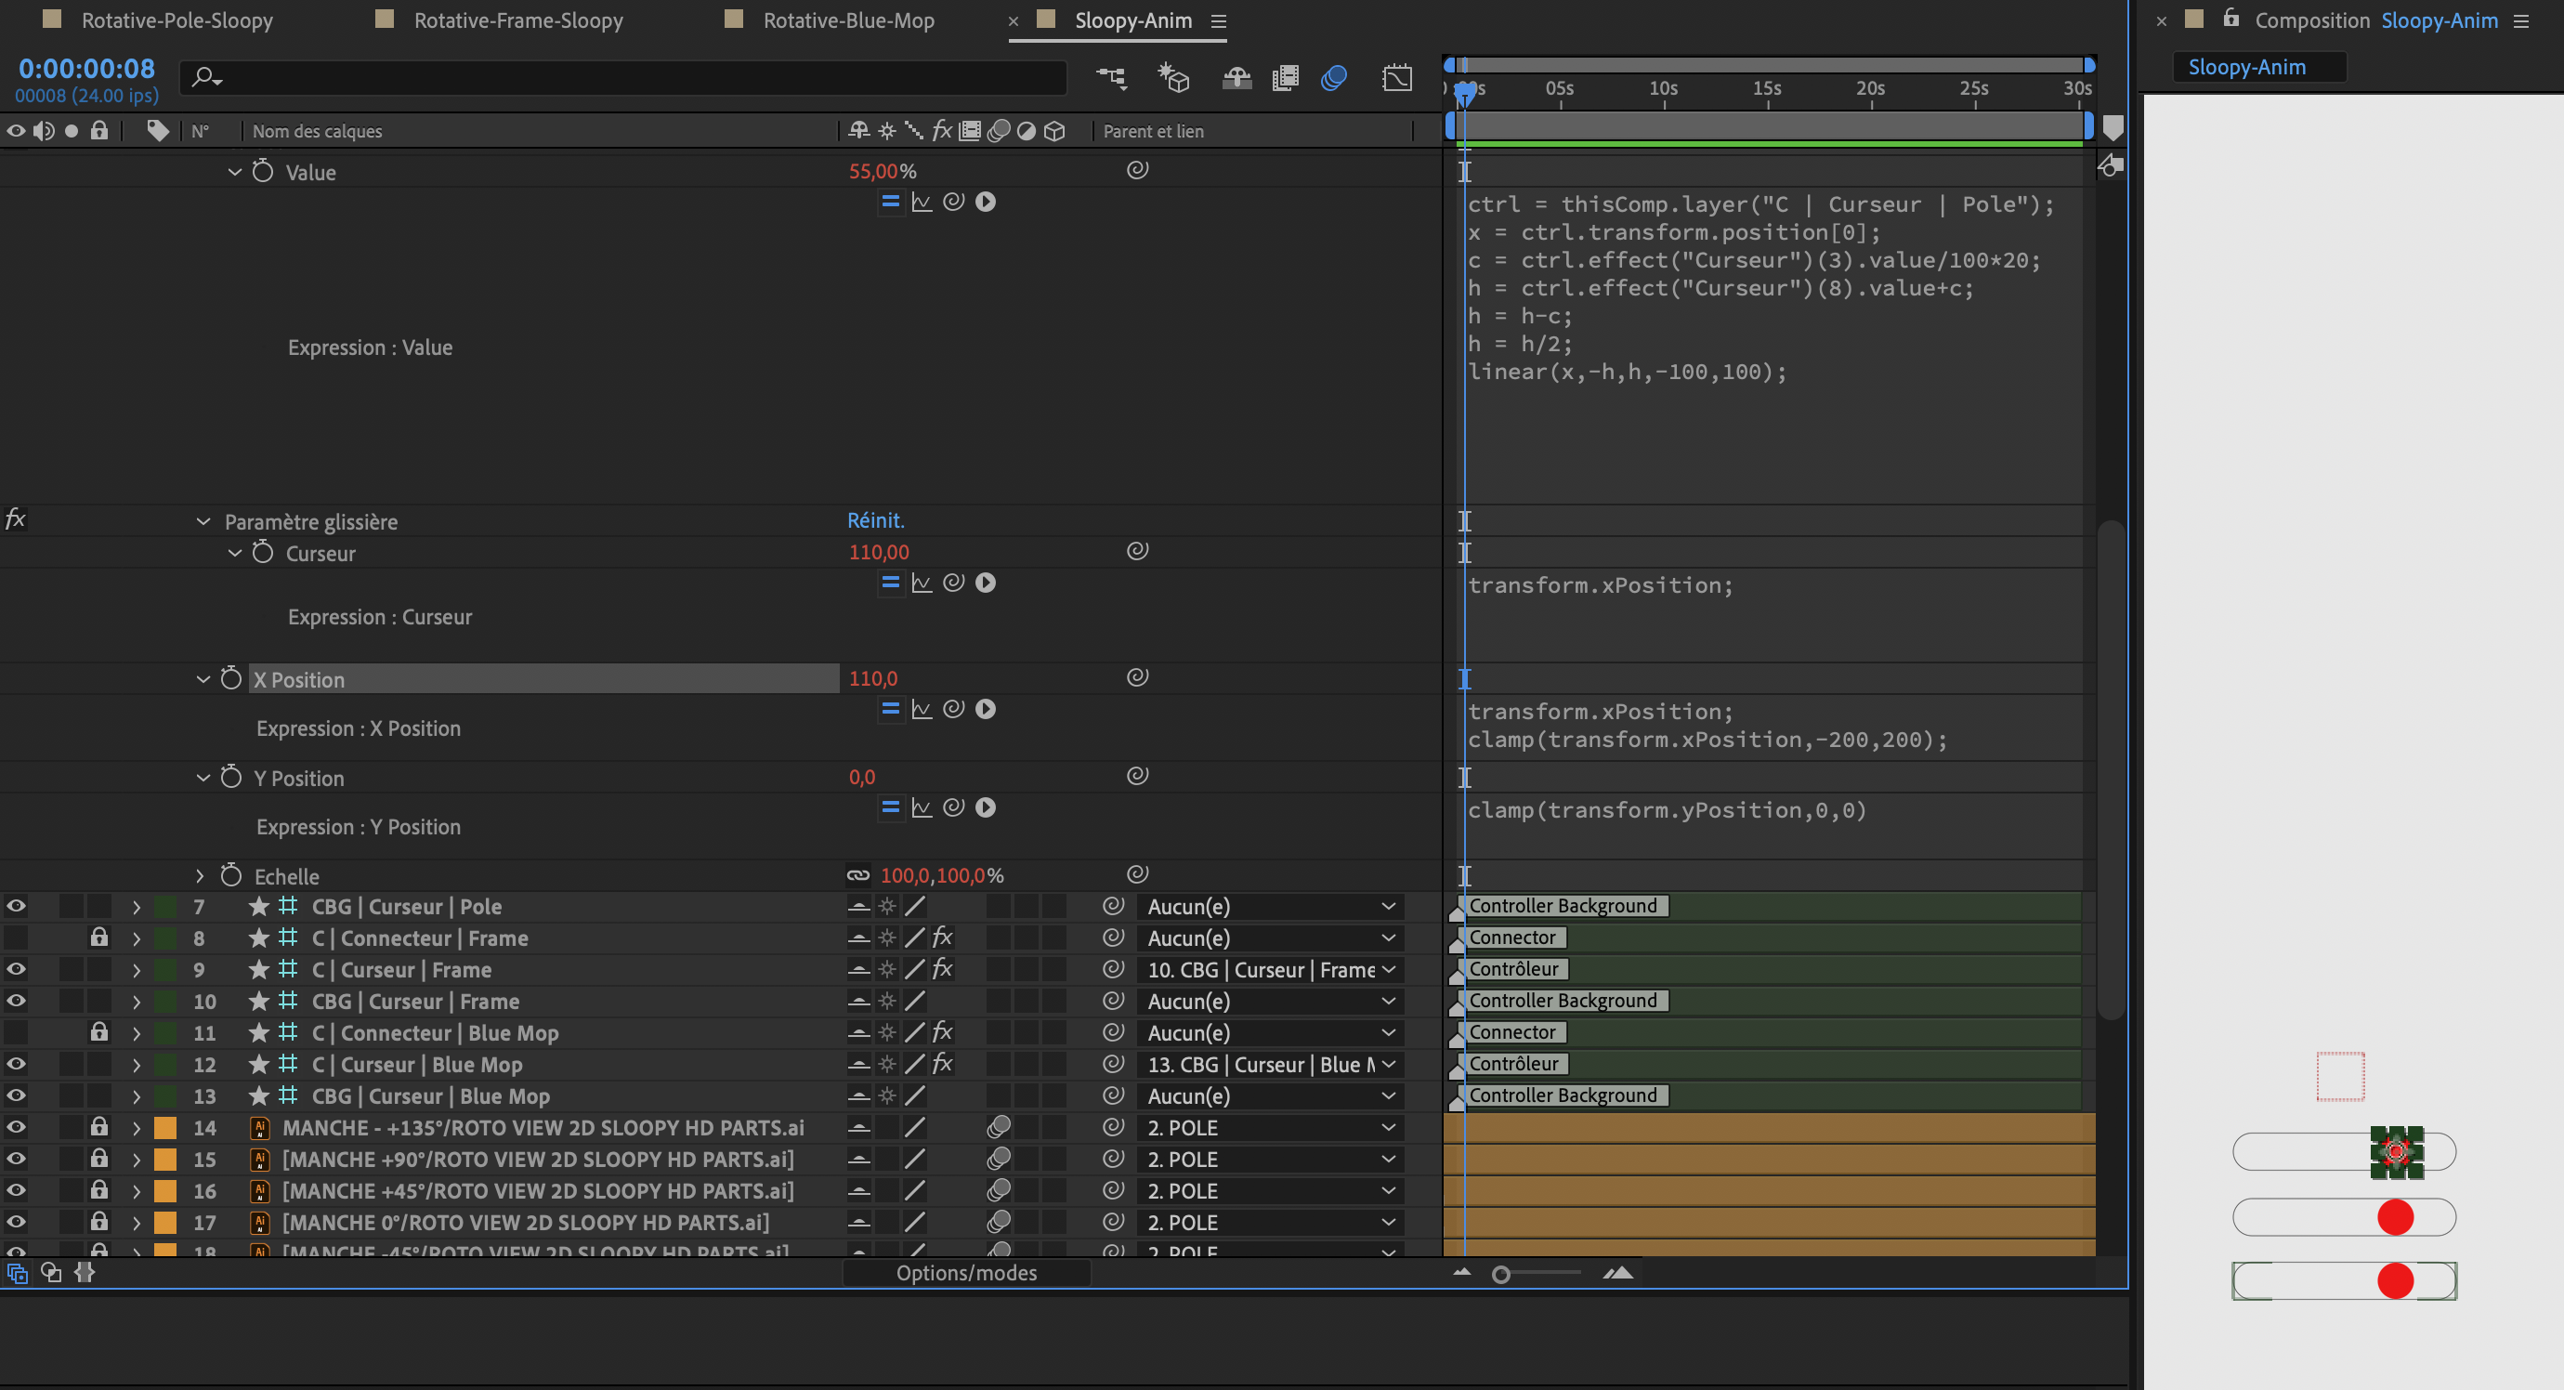Collapse the Paramètre glissière group
Image resolution: width=2564 pixels, height=1390 pixels.
pos(203,520)
